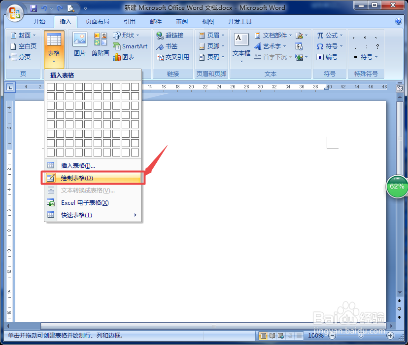Insert a Cross-reference
Screen dimensions: 408x345
click(x=173, y=57)
